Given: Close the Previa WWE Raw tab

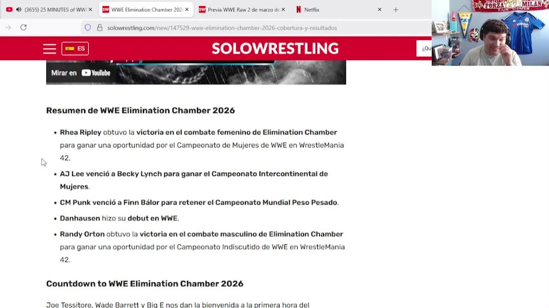Looking at the screenshot, I should (283, 9).
